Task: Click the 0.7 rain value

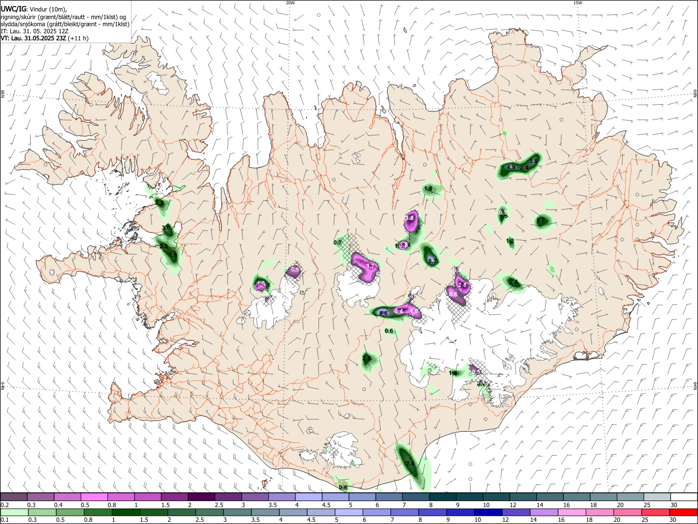Action: point(338,242)
